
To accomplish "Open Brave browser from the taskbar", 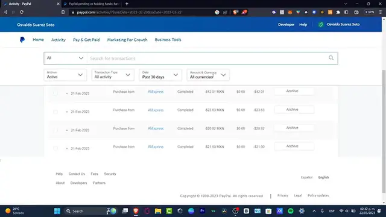I will [136, 211].
